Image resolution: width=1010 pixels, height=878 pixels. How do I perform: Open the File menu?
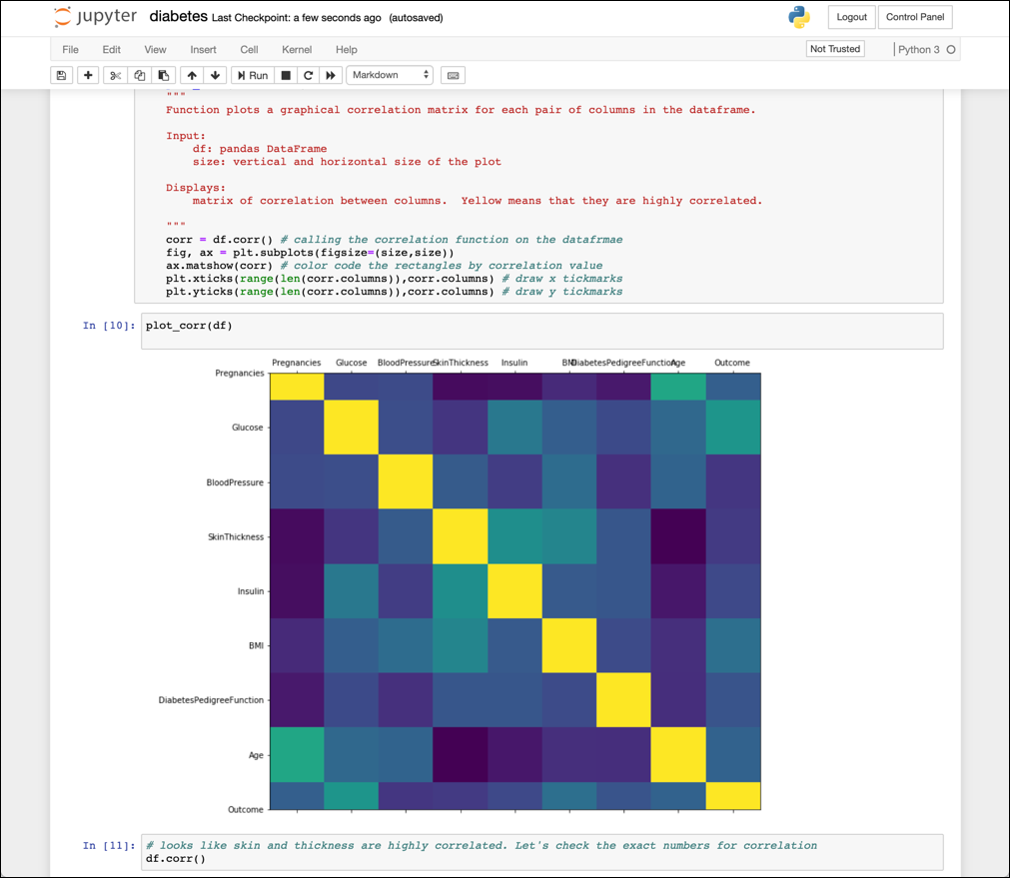[70, 49]
